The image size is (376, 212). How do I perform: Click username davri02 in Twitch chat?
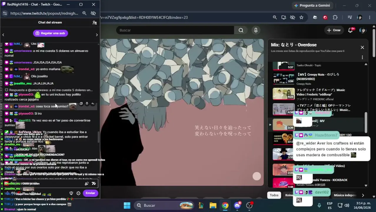click(24, 120)
